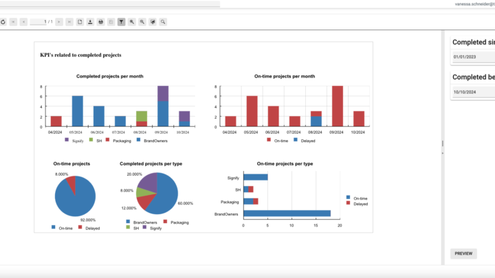Click the BrandOwners bar in on-time chart
Screen dimensions: 495x278
pyautogui.click(x=291, y=214)
